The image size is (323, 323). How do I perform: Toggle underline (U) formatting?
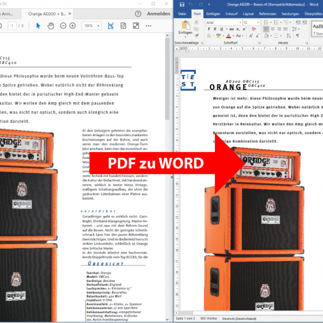[221, 29]
